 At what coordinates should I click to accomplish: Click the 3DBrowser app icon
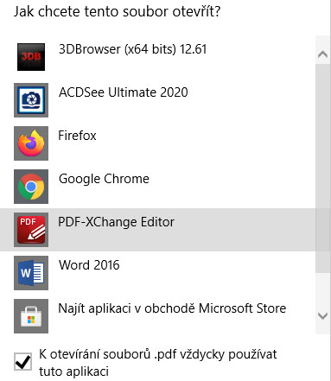[x=31, y=57]
